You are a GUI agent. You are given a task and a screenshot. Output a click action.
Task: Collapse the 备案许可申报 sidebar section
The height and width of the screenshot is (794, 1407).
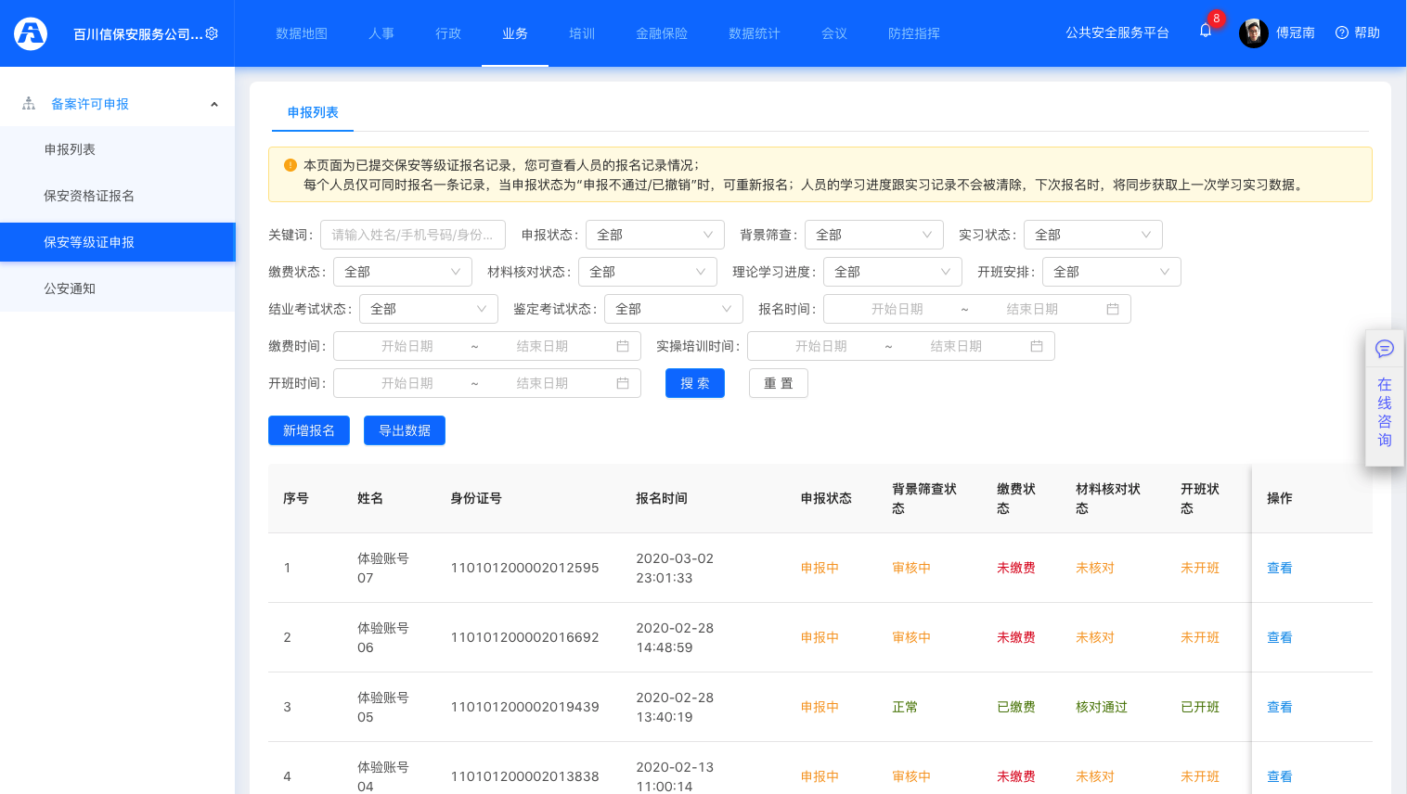coord(214,104)
